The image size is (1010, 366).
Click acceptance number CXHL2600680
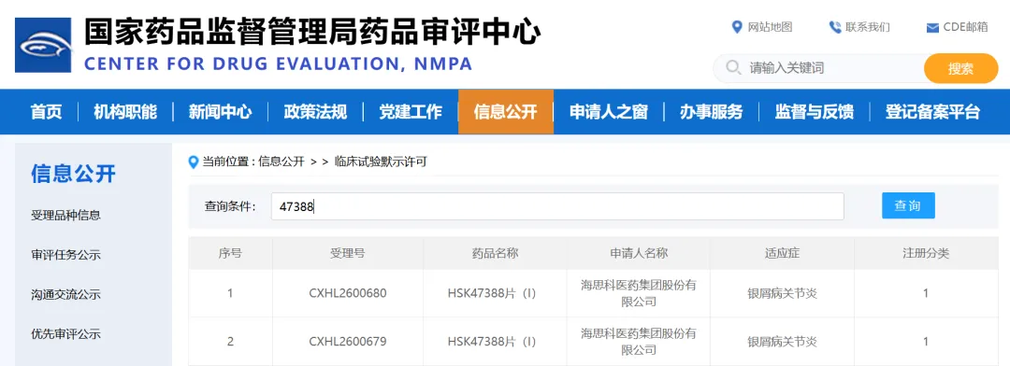[348, 293]
